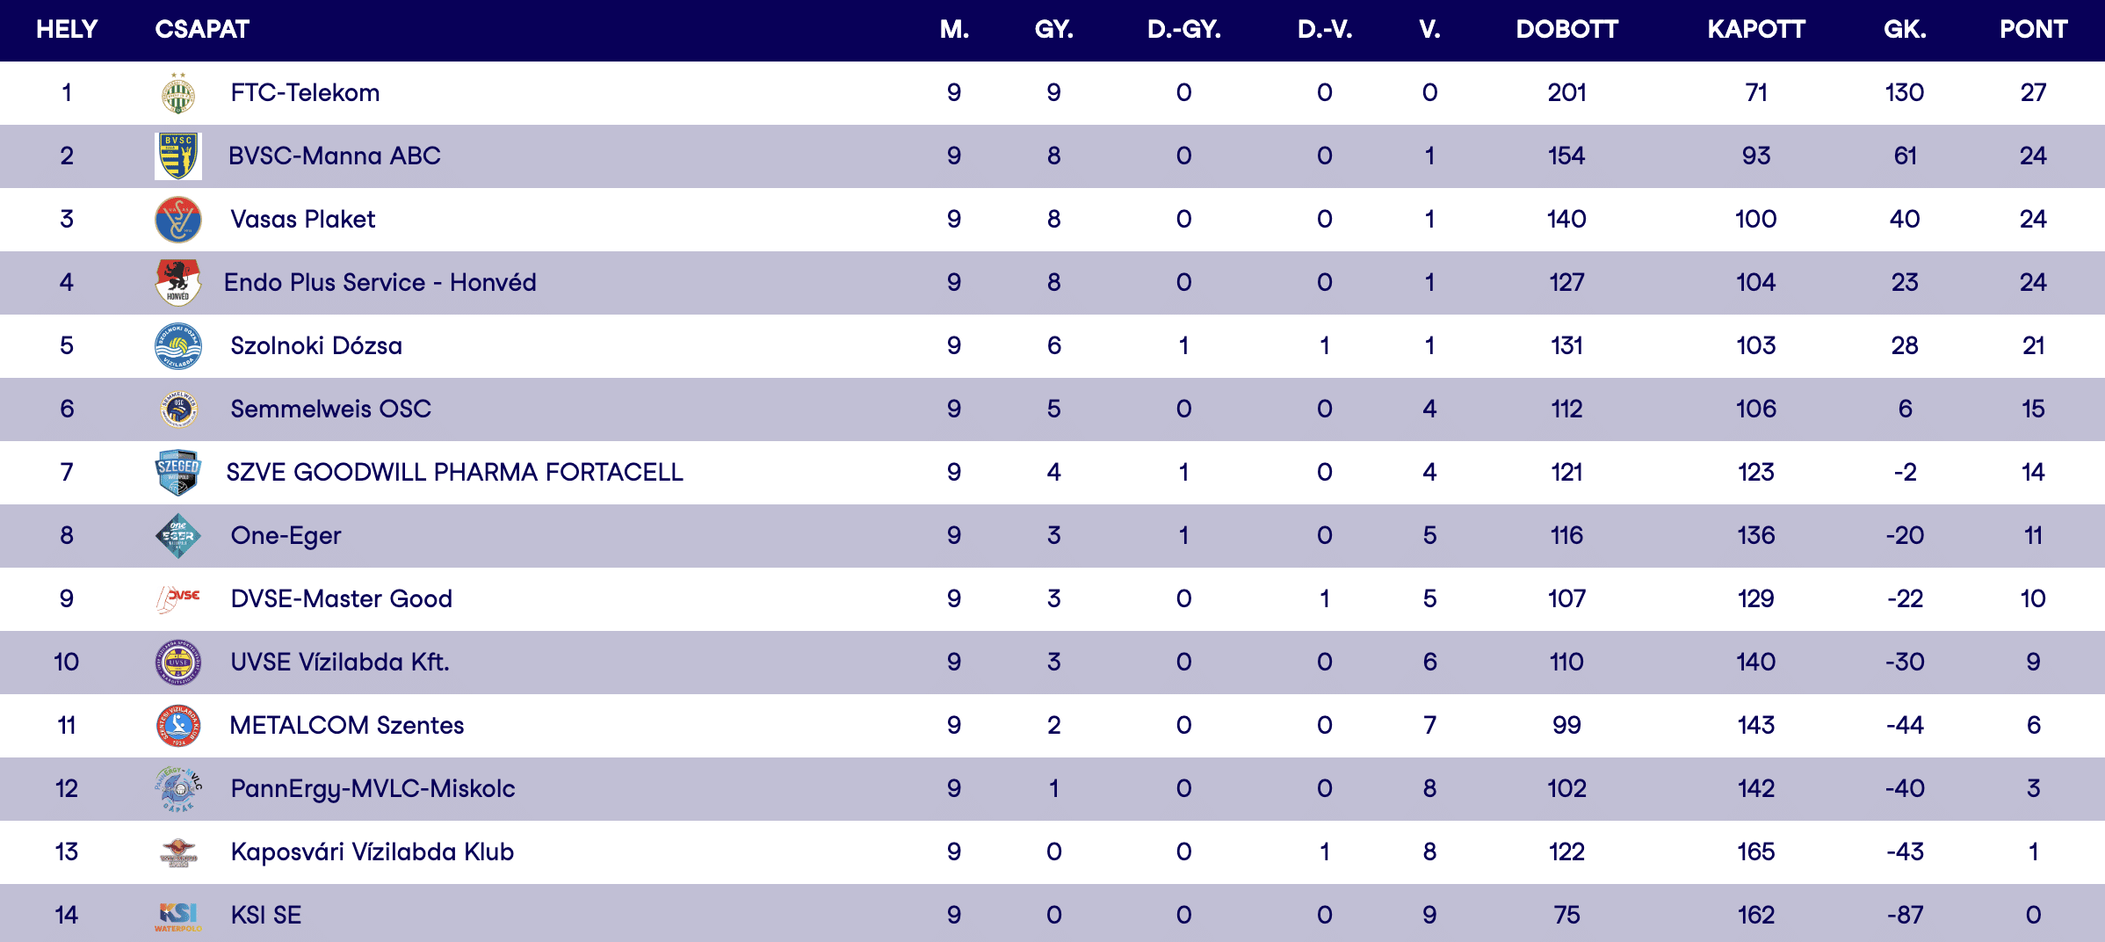Click the METALCOM Szentes club badge
Screen dimensions: 2105x942
[x=178, y=726]
